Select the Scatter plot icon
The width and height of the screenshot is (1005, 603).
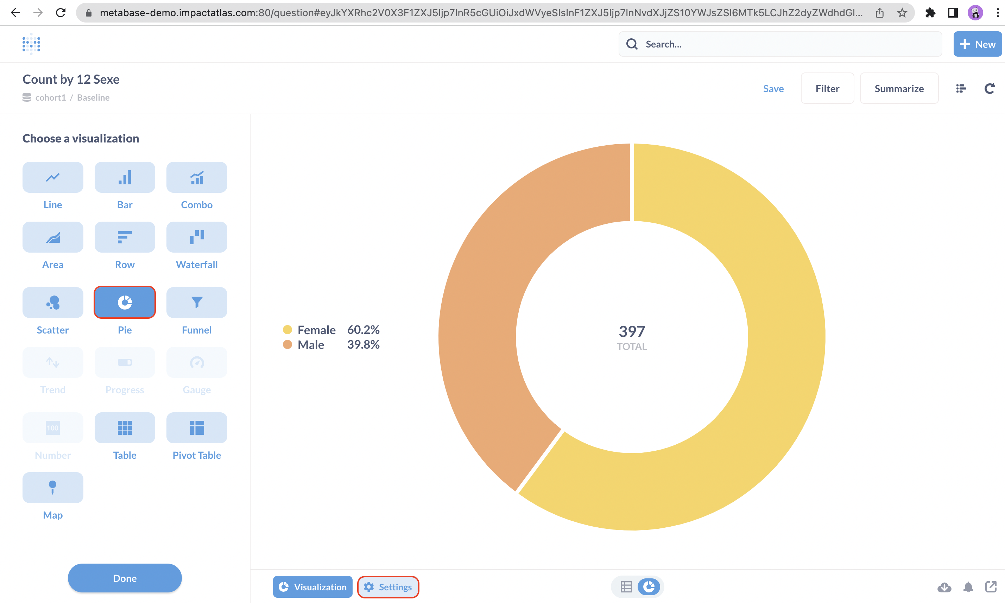click(x=53, y=303)
